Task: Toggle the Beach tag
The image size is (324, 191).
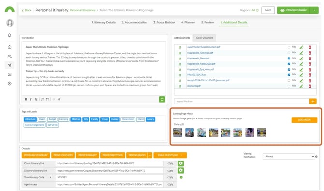Action: point(42,119)
